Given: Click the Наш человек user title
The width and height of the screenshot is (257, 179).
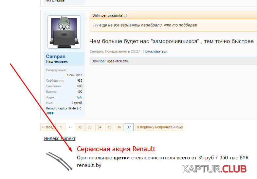Looking at the screenshot, I should tap(57, 61).
